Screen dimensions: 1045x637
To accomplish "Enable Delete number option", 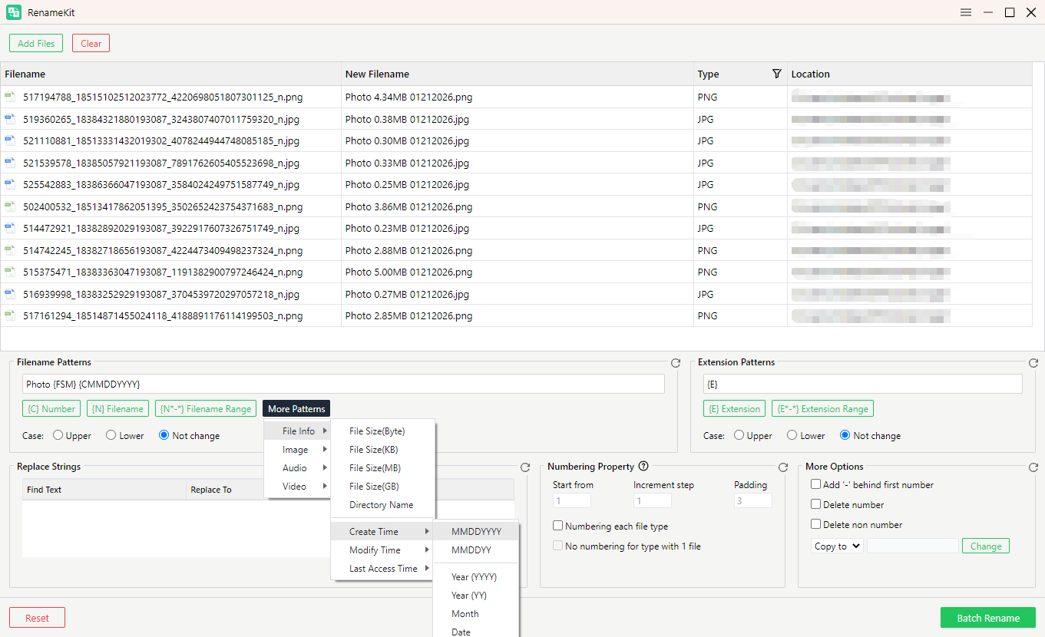I will tap(817, 504).
